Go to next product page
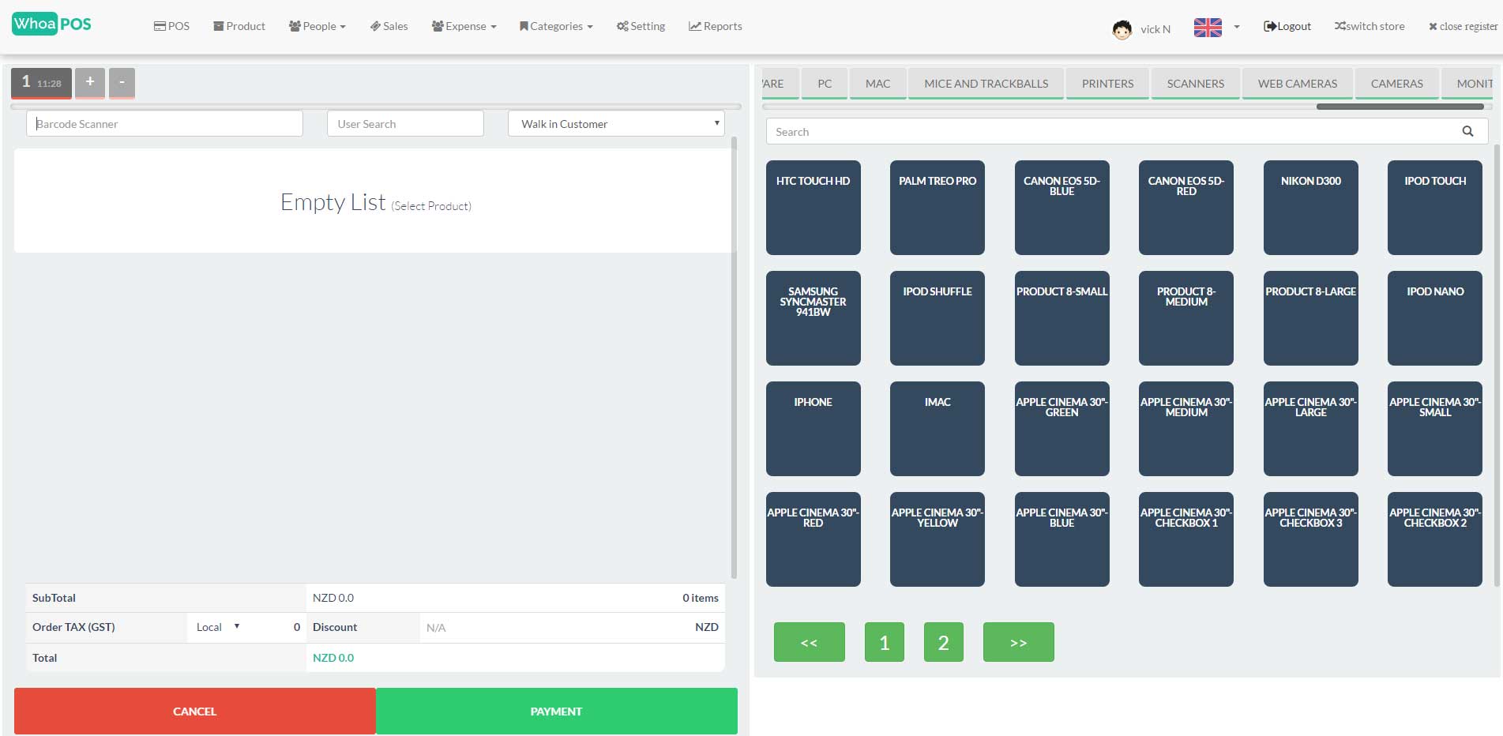Viewport: 1503px width, 736px height. coord(1018,642)
